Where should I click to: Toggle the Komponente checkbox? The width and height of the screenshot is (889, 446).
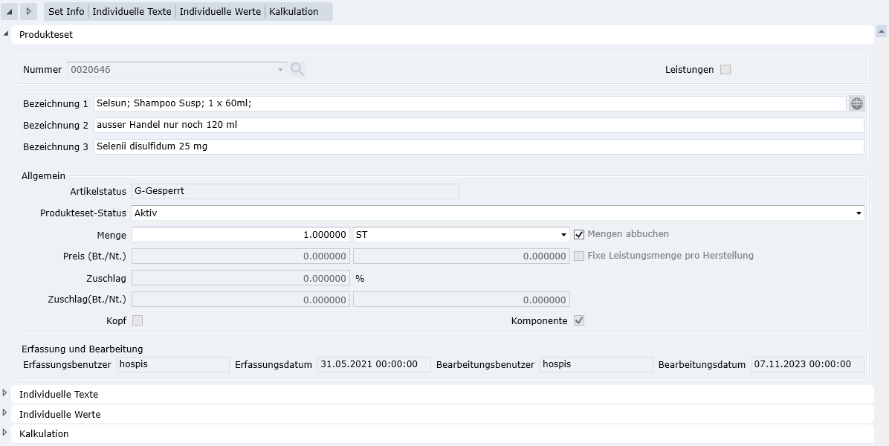579,321
